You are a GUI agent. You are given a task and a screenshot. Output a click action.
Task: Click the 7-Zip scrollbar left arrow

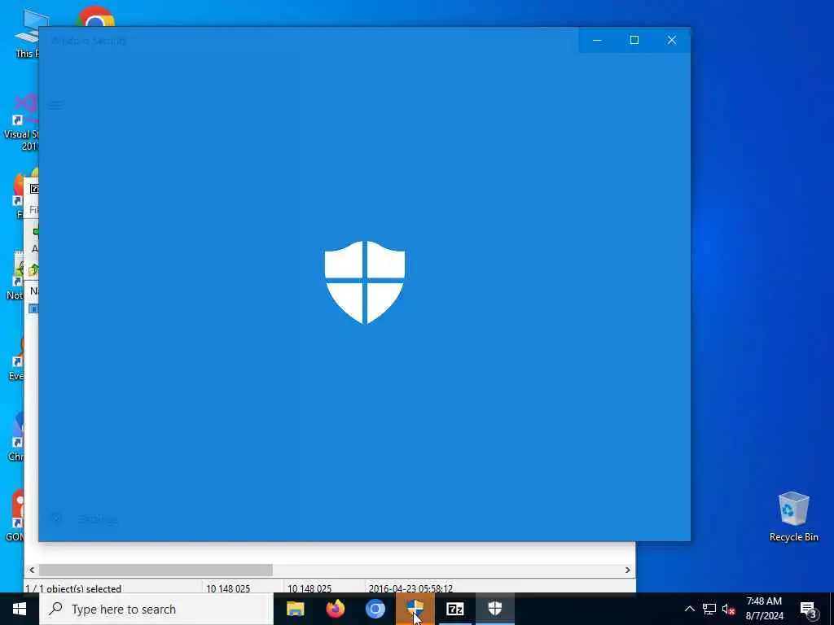pyautogui.click(x=32, y=570)
